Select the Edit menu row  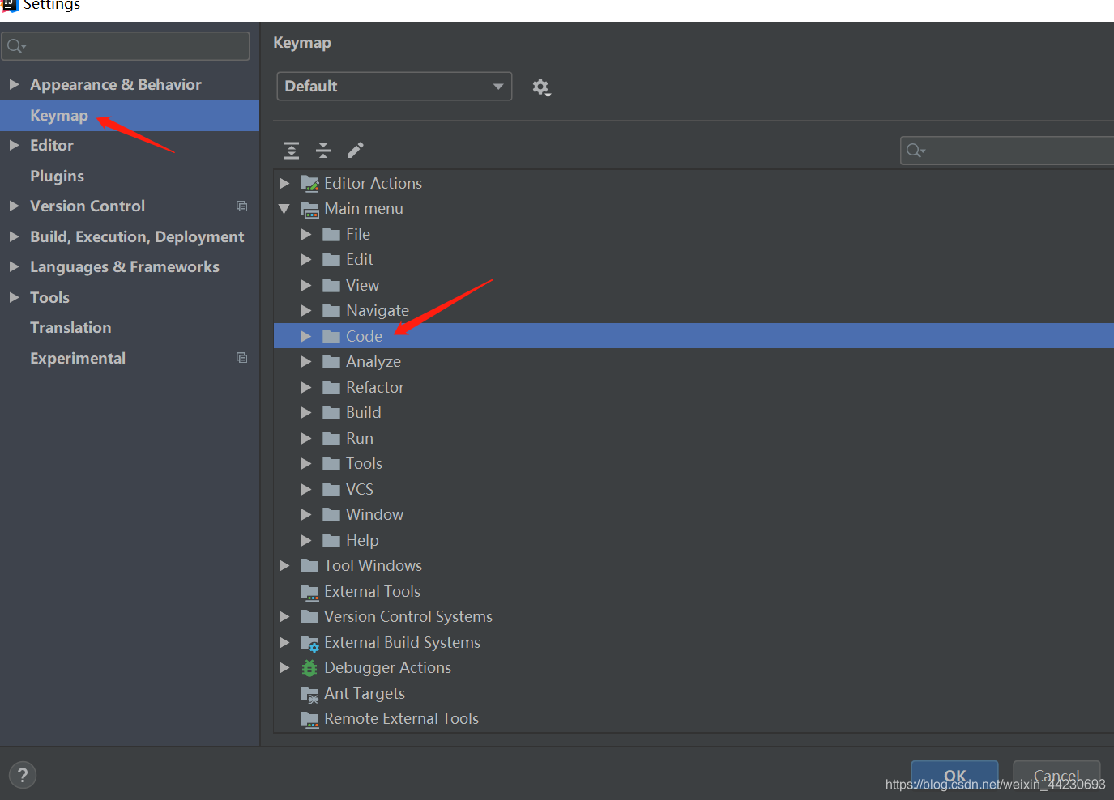(694, 260)
